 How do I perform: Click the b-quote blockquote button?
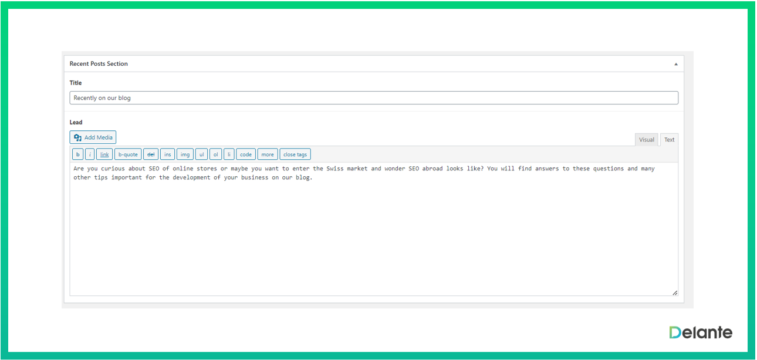(x=127, y=154)
